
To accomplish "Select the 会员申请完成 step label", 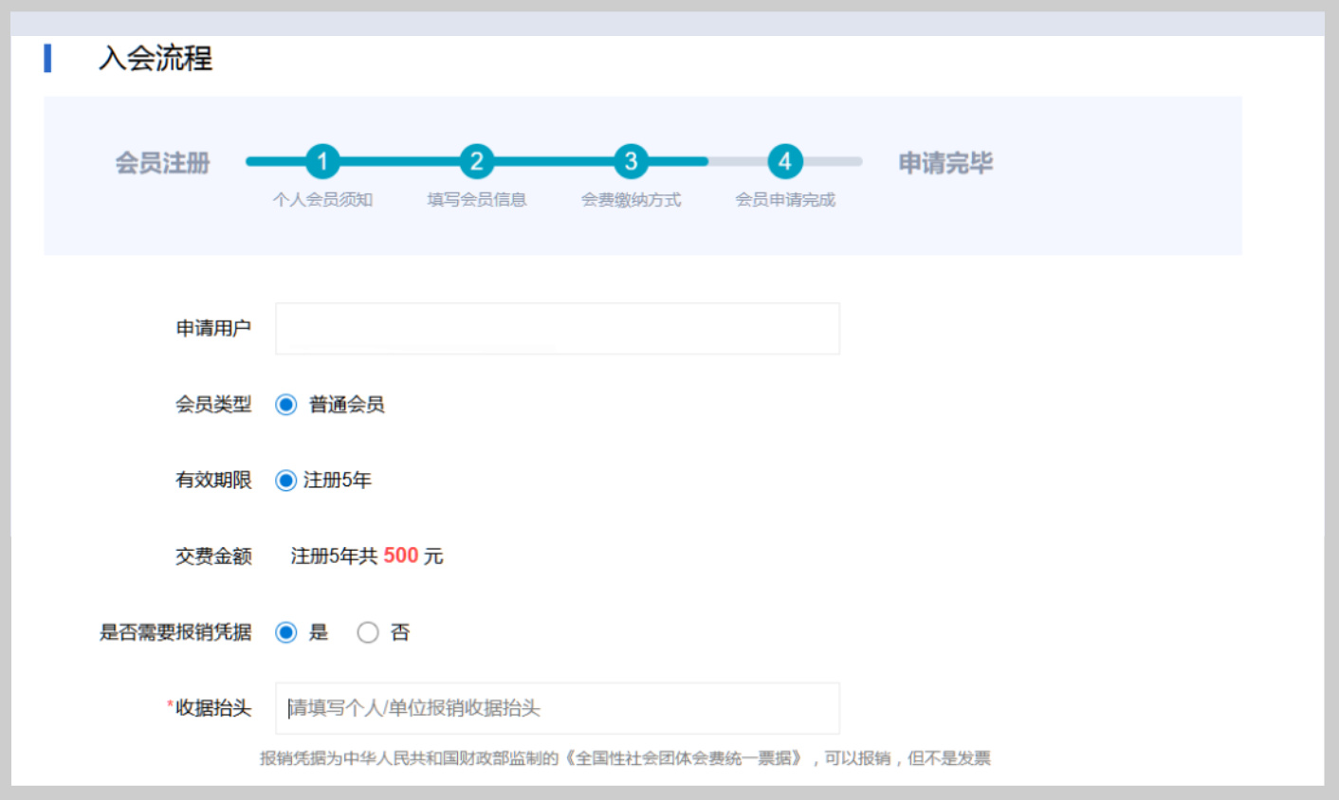I will tap(785, 200).
